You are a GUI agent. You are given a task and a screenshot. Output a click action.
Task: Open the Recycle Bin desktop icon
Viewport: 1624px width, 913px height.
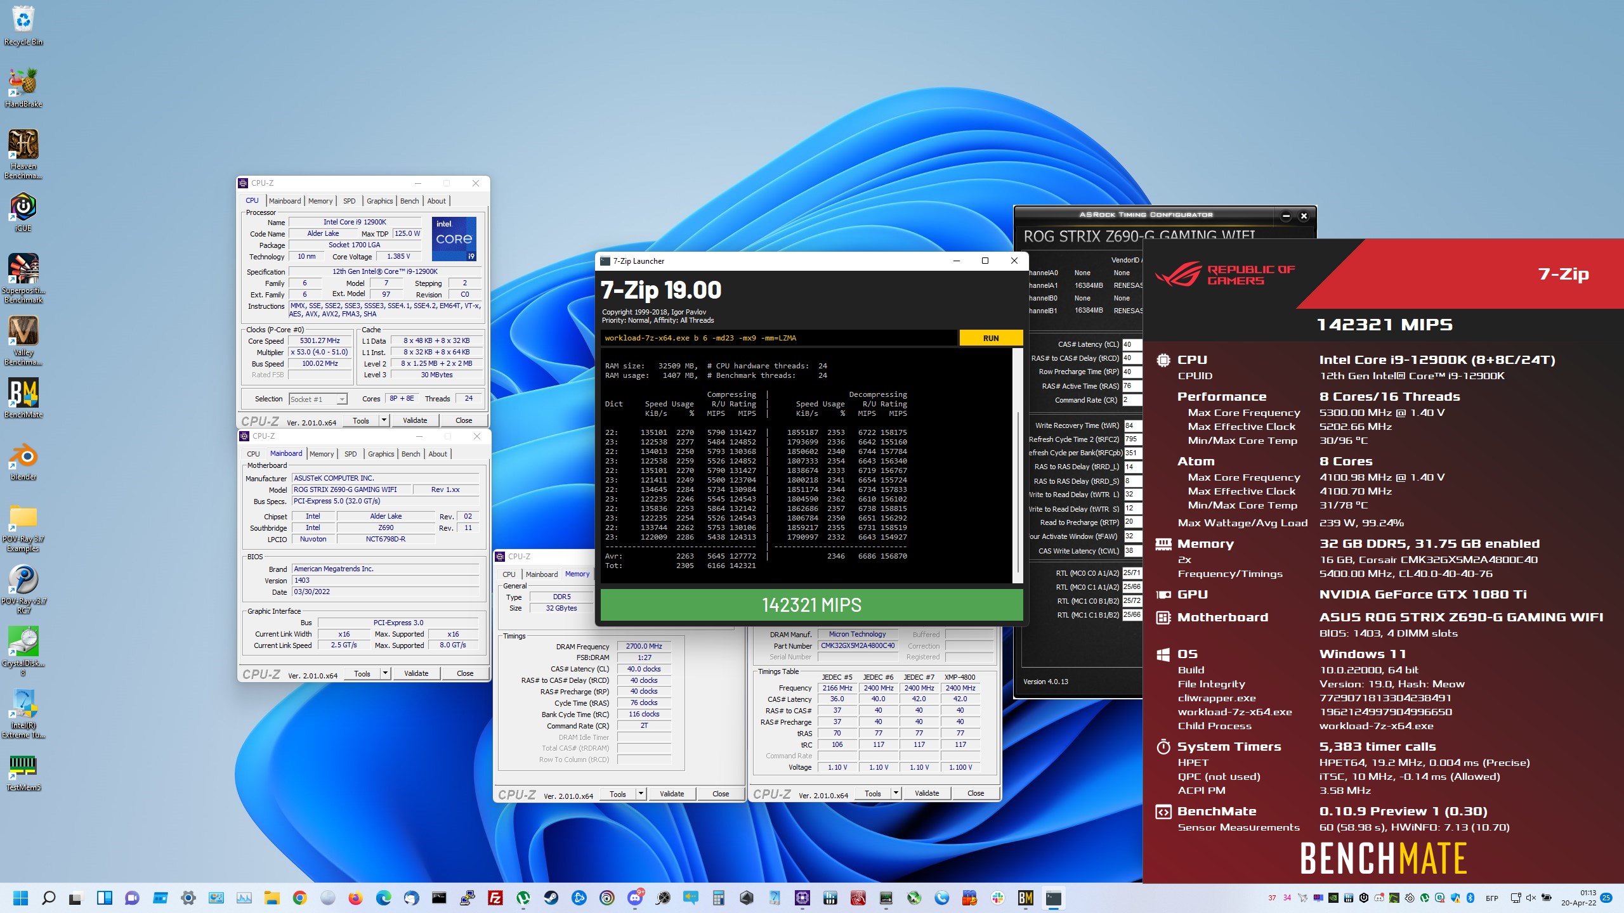pyautogui.click(x=23, y=25)
